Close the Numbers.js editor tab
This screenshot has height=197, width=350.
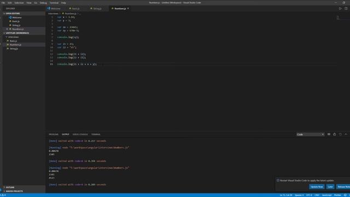point(128,9)
